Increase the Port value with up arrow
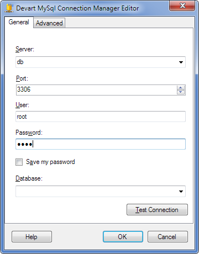 [181, 88]
